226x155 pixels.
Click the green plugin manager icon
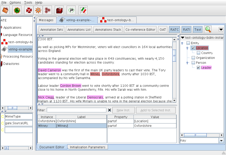point(71,10)
